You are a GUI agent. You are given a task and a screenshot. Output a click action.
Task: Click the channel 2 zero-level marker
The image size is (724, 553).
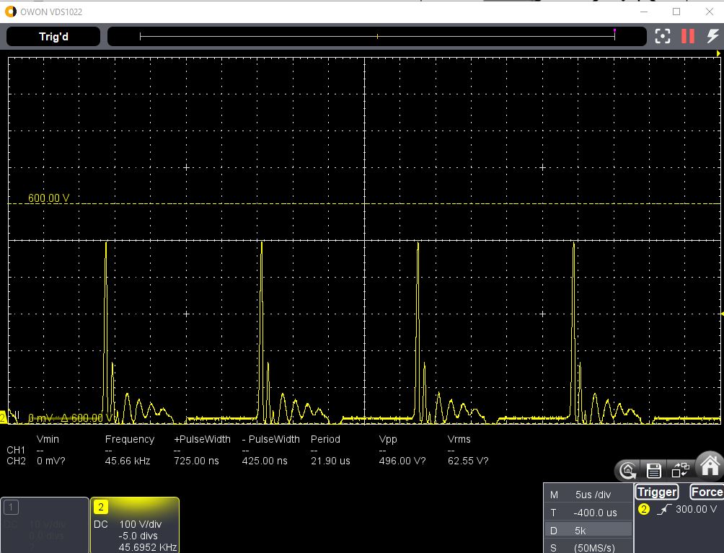pyautogui.click(x=3, y=418)
